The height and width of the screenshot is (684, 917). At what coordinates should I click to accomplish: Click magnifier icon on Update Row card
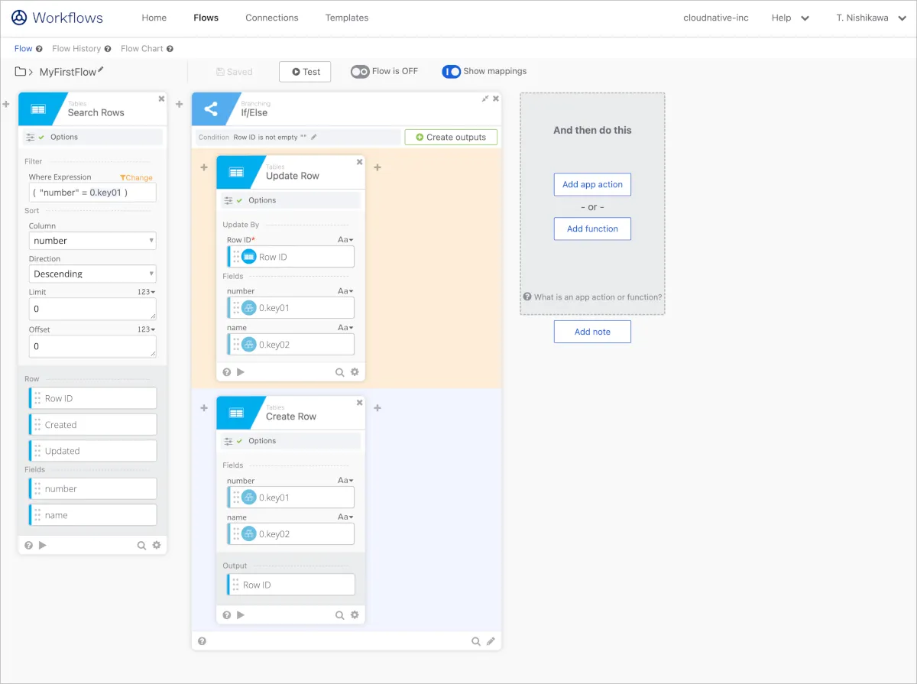click(x=340, y=372)
